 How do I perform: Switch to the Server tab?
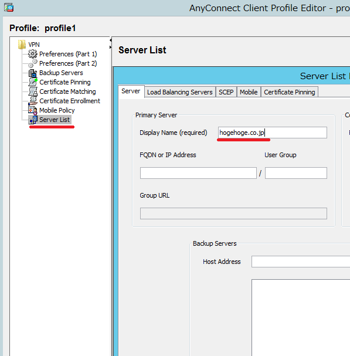point(131,91)
